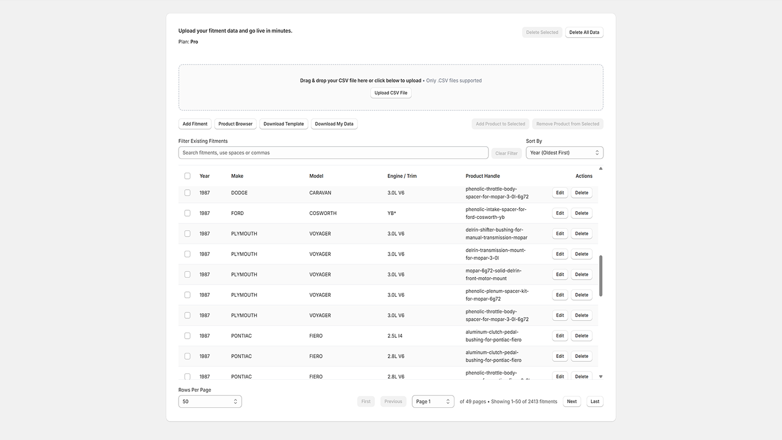Click the Product Handle column header

pyautogui.click(x=483, y=176)
